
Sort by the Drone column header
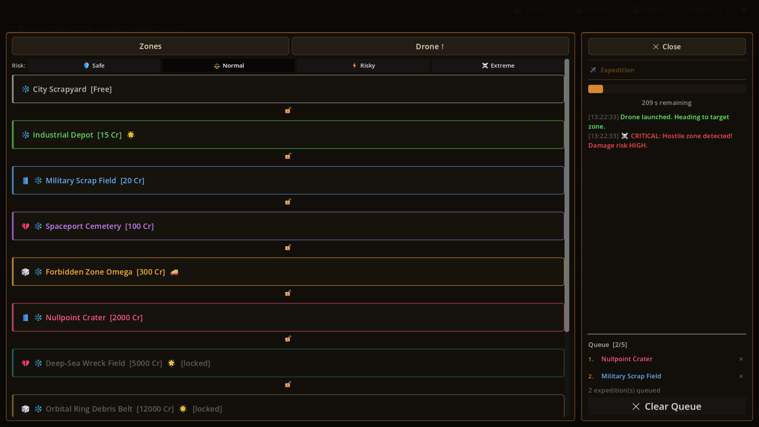click(x=430, y=46)
